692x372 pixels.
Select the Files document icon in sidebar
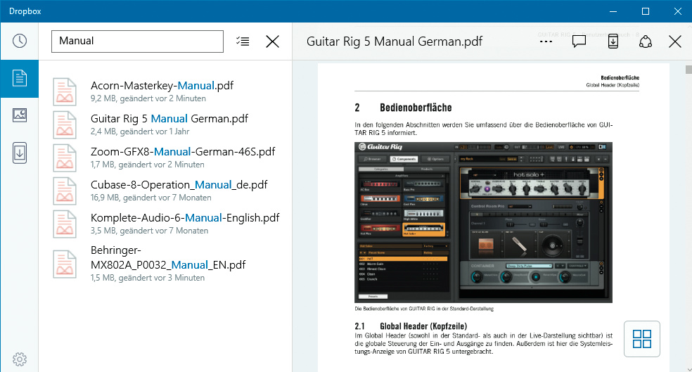tap(19, 78)
